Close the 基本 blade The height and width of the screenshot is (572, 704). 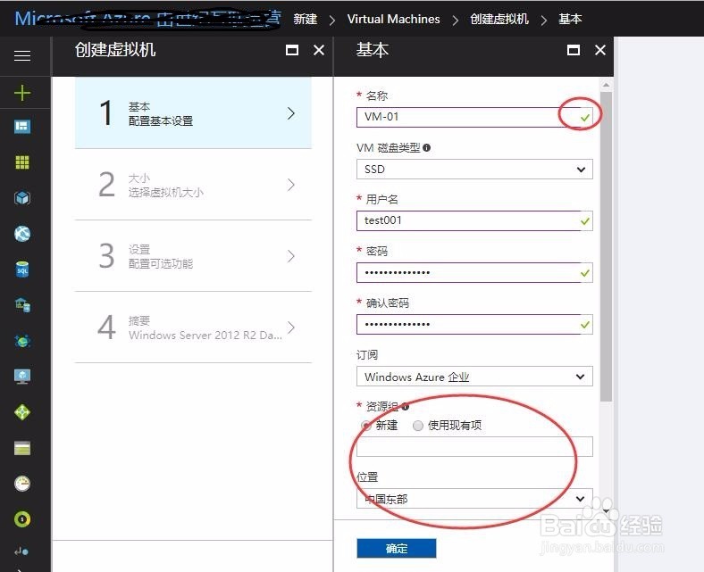click(600, 50)
